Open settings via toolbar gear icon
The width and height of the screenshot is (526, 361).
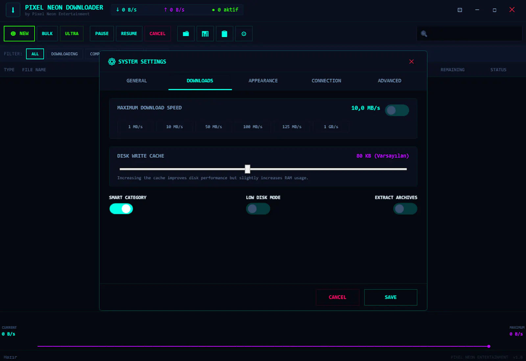coord(244,34)
